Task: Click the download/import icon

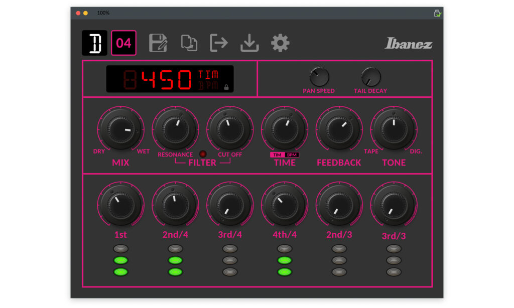Action: (x=249, y=44)
